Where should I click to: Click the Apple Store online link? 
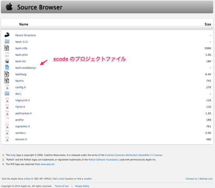27,179
